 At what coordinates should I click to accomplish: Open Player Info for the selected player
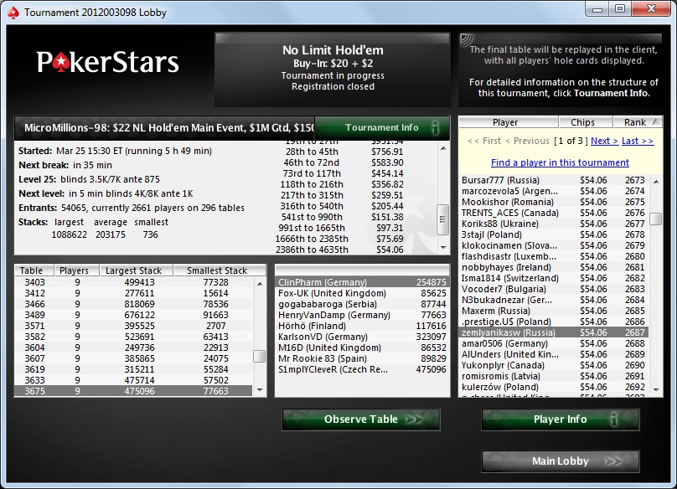pyautogui.click(x=560, y=420)
